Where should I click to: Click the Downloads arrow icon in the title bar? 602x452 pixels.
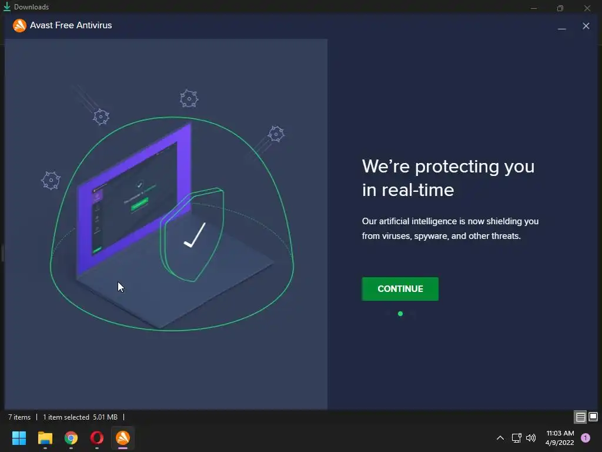7,6
